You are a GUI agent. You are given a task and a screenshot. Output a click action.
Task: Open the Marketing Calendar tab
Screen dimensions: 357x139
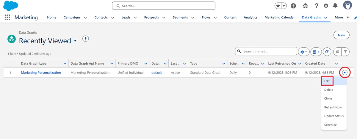[x=280, y=17]
